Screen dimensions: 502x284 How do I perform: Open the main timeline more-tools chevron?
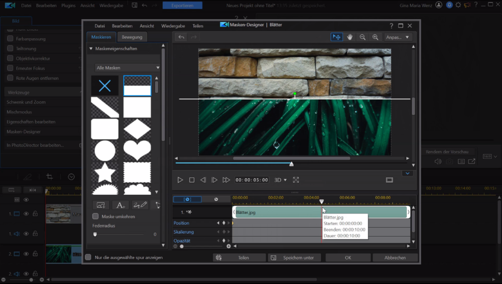pyautogui.click(x=72, y=177)
